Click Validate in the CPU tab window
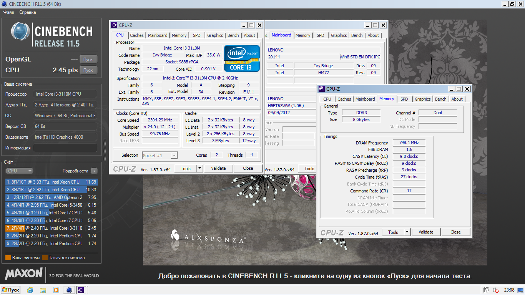The height and width of the screenshot is (295, 525). click(218, 168)
